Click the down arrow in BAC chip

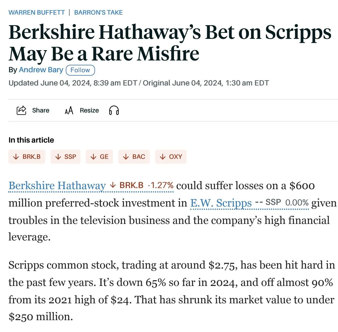126,157
